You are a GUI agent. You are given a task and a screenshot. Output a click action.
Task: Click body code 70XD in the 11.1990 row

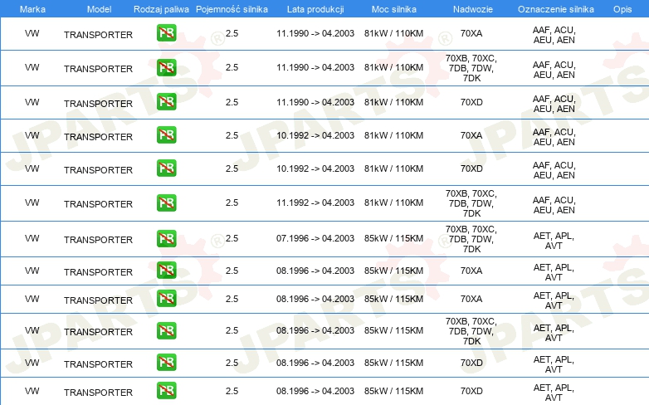[x=471, y=102]
